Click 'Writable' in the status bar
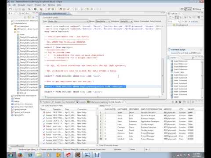This screenshot has width=211, height=158. point(117,150)
